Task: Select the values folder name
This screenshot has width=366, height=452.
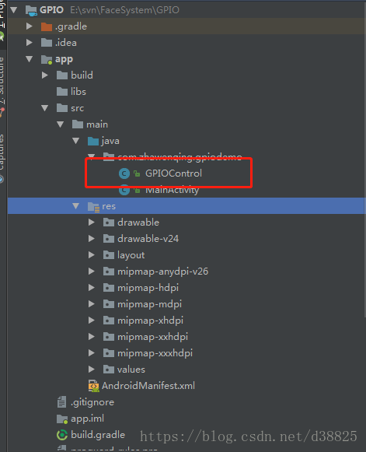Action: coord(131,370)
